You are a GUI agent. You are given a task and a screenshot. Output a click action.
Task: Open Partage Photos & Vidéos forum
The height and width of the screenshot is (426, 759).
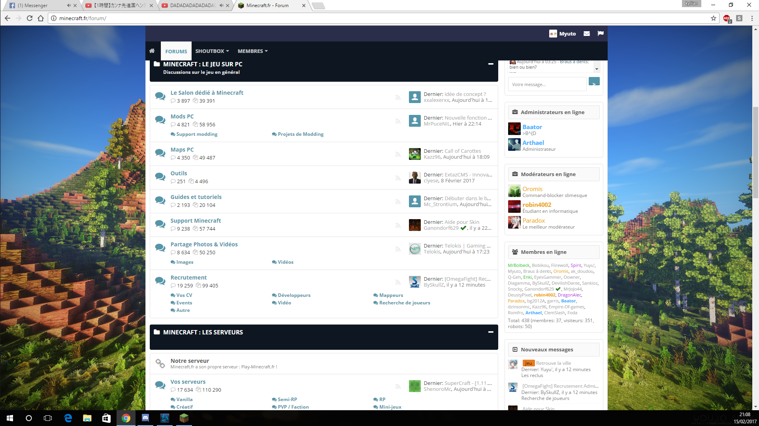pyautogui.click(x=204, y=244)
